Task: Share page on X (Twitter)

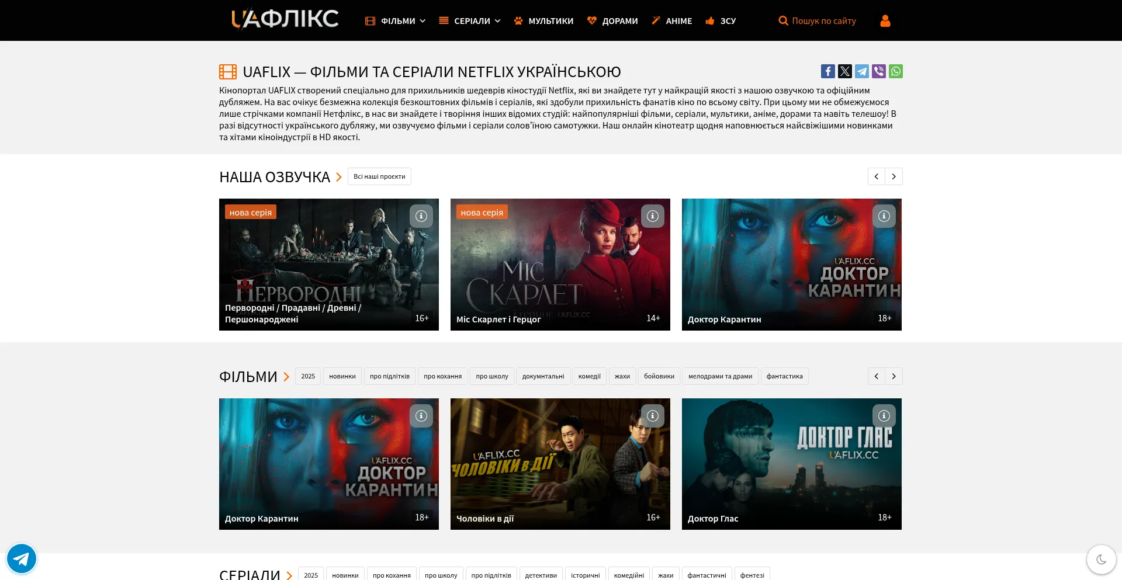Action: click(x=845, y=71)
